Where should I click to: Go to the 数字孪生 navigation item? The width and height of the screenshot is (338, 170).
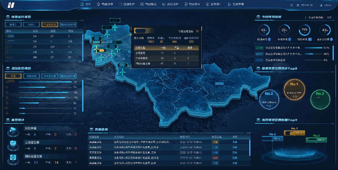point(214,4)
